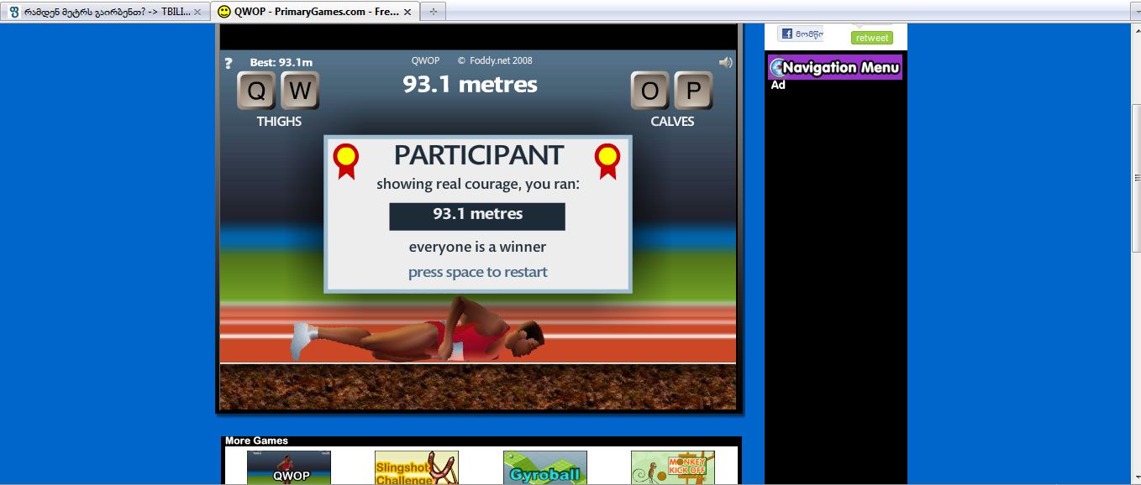The height and width of the screenshot is (485, 1141).
Task: Open the Slingshot Challenge thumbnail
Action: click(x=416, y=467)
